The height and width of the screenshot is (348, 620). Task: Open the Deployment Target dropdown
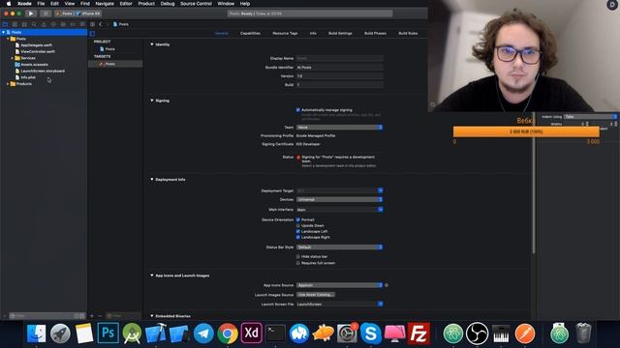coord(340,190)
